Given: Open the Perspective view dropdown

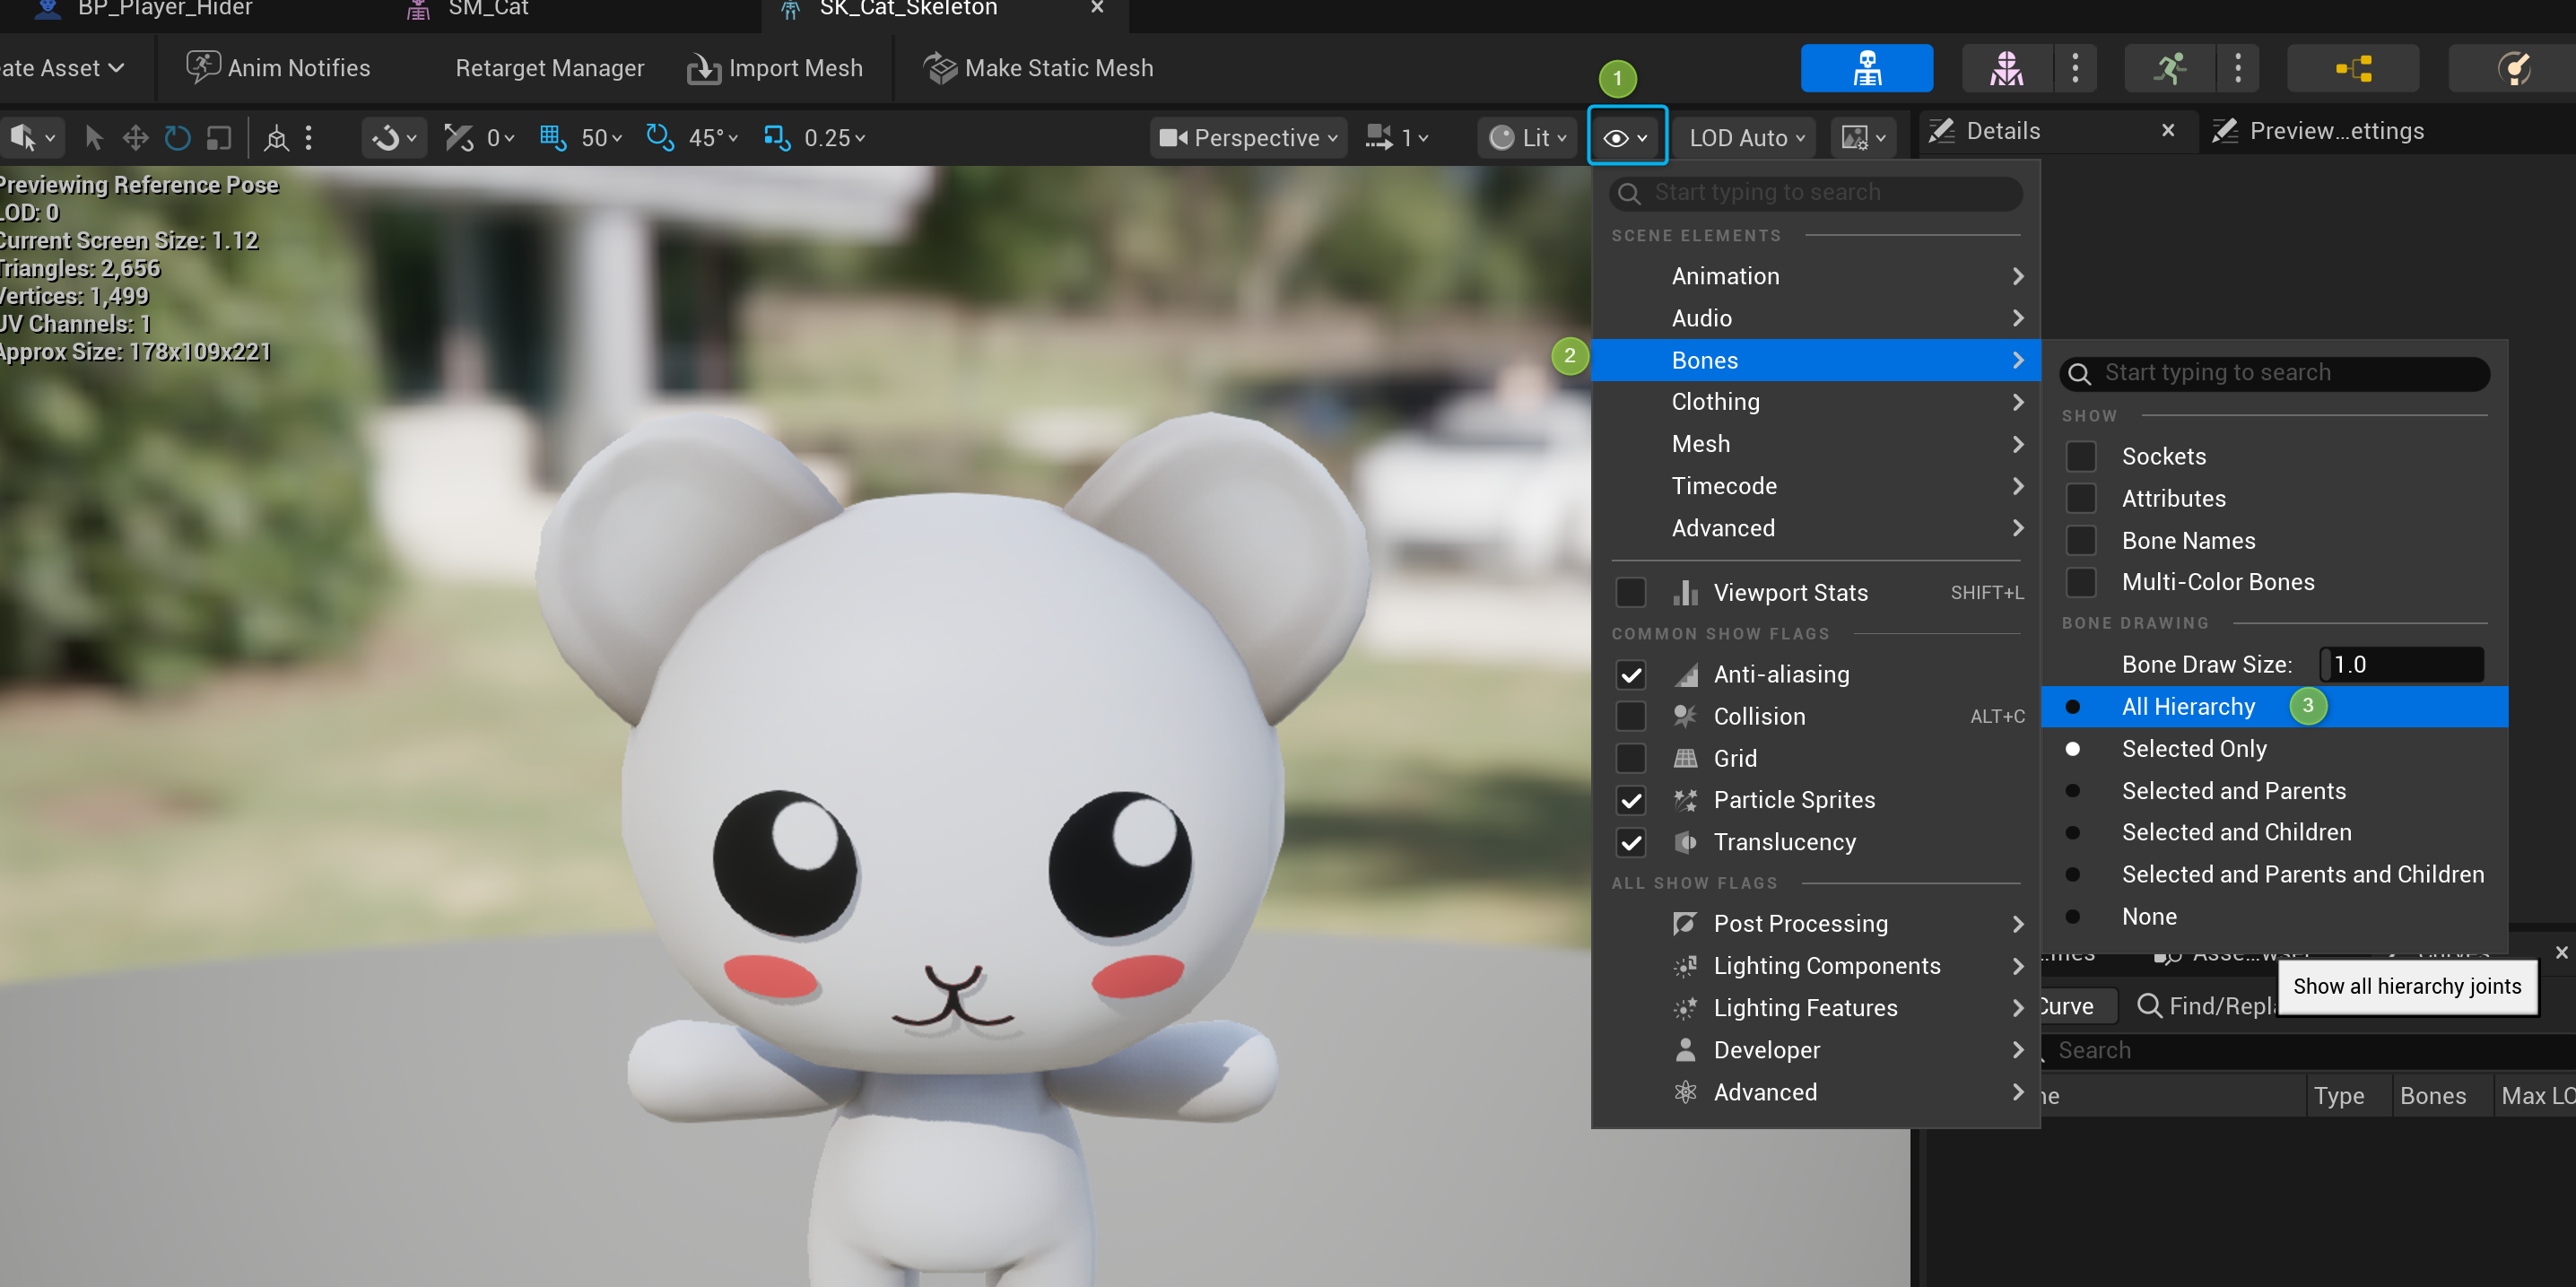Looking at the screenshot, I should point(1248,137).
